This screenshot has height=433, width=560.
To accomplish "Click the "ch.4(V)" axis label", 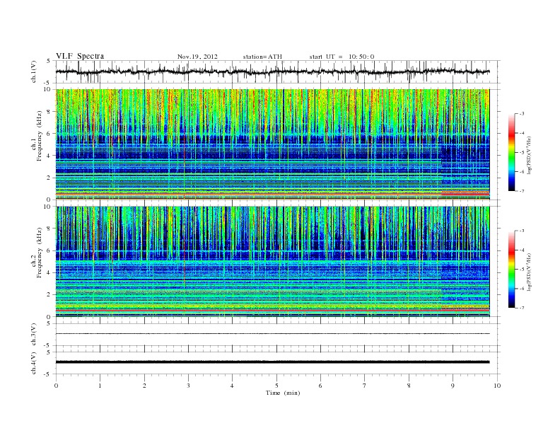I will coord(34,363).
